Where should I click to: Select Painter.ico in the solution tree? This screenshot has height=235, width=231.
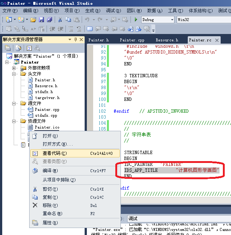pos(47,127)
